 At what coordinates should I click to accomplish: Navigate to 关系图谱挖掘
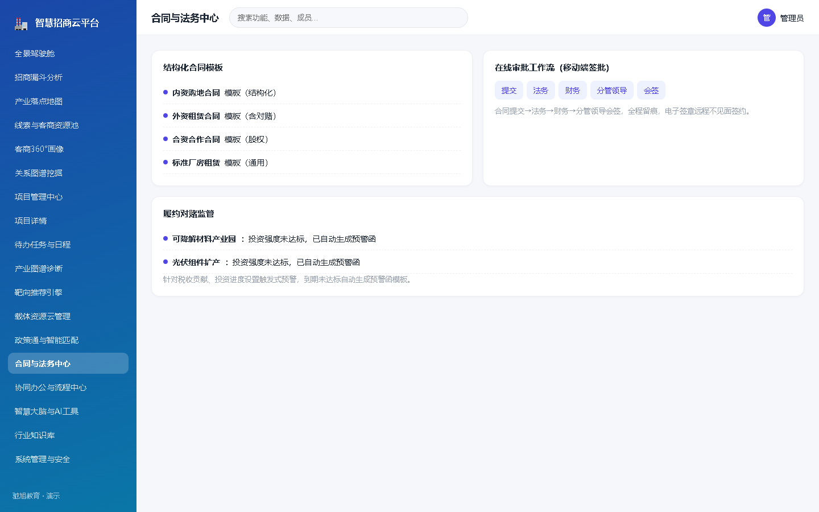coord(68,173)
